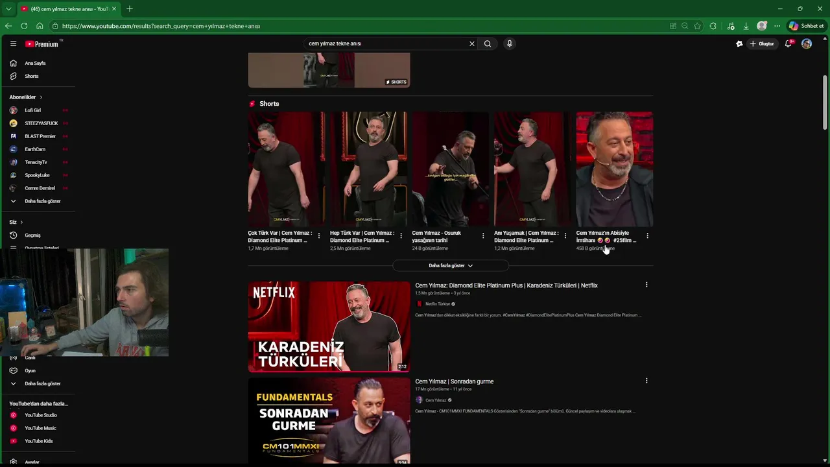
Task: Click the YouTube Premium logo
Action: click(x=42, y=43)
